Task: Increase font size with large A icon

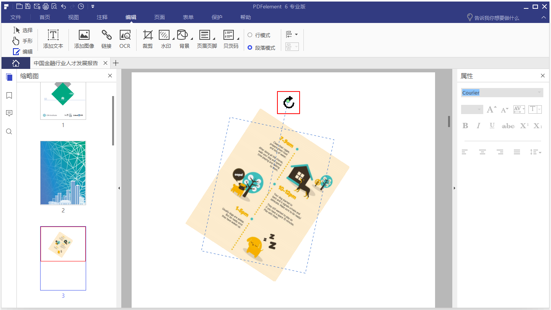Action: (492, 110)
